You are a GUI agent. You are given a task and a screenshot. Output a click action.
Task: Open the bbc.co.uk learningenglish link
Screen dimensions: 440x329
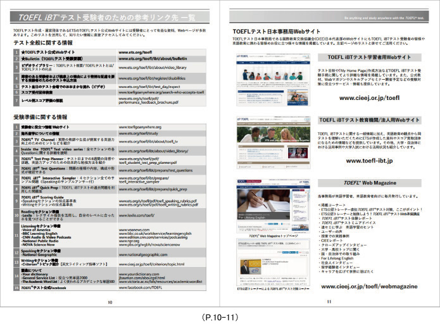tap(155, 233)
